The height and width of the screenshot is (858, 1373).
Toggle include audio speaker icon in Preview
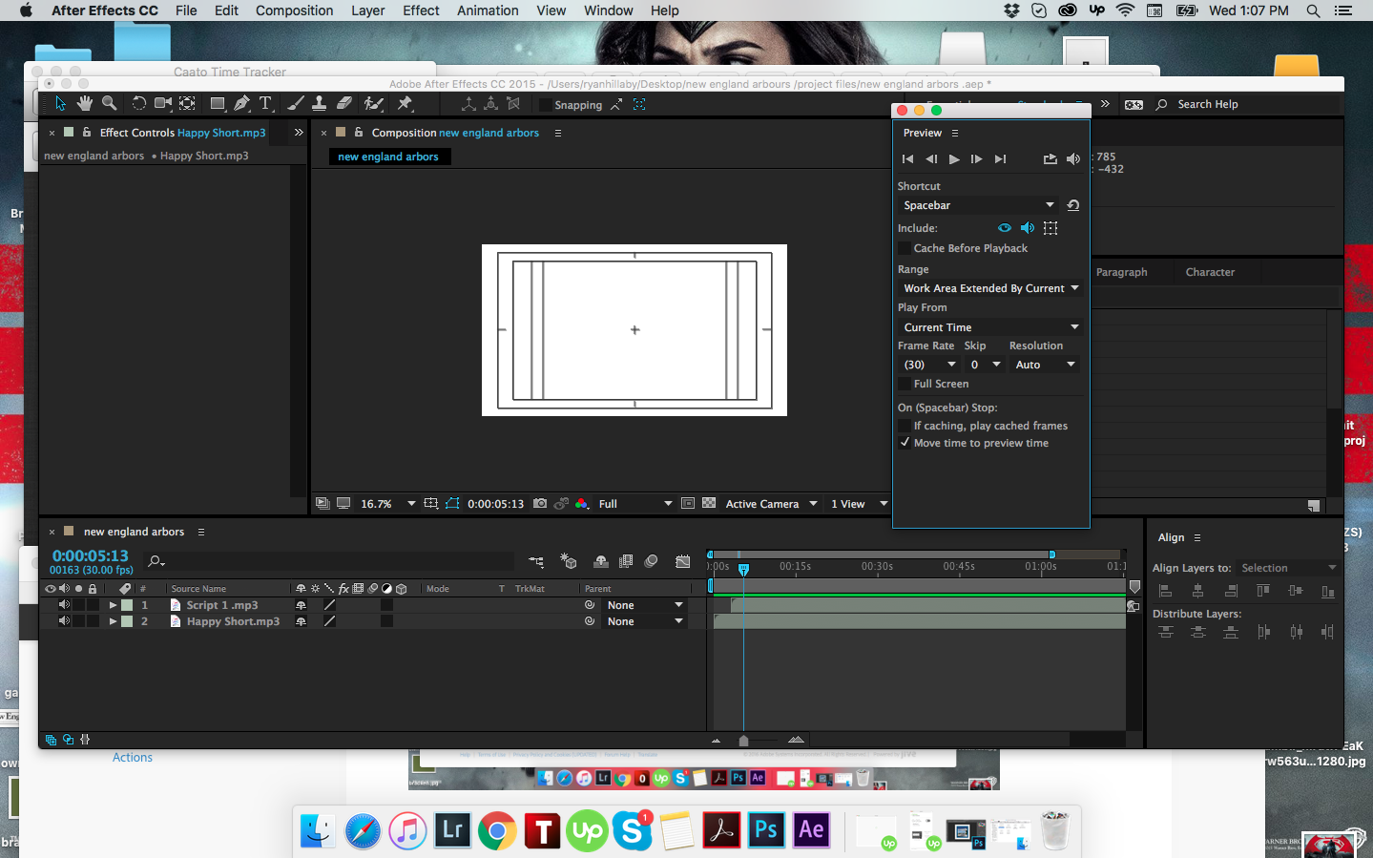[1028, 228]
